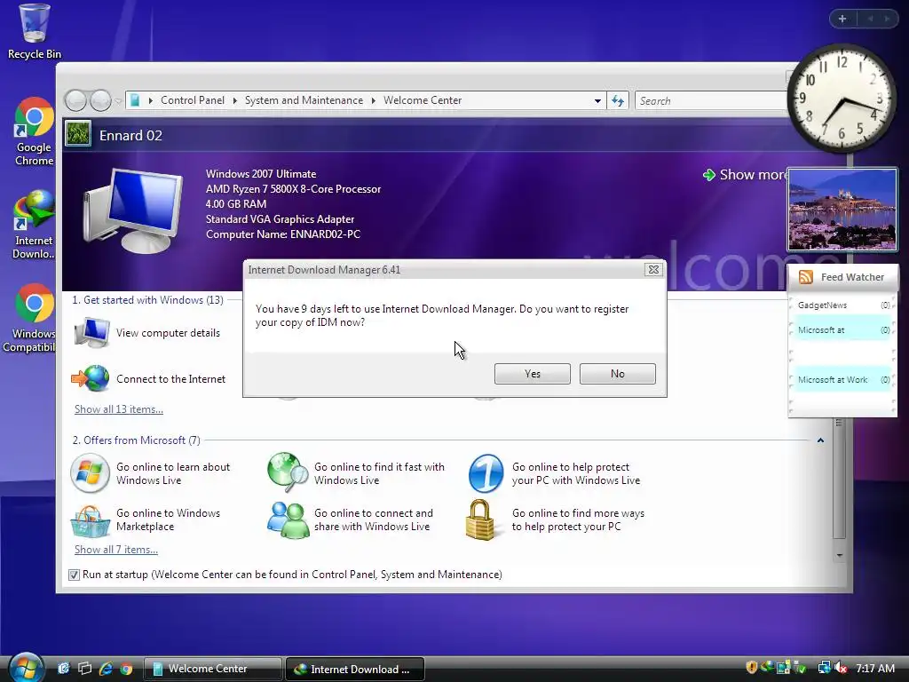Open recent pages dropdown near back button

tap(118, 101)
